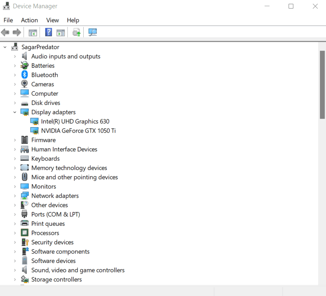326x296 pixels.
Task: Click Show/Hide Console Tree toolbar icon
Action: click(x=33, y=33)
